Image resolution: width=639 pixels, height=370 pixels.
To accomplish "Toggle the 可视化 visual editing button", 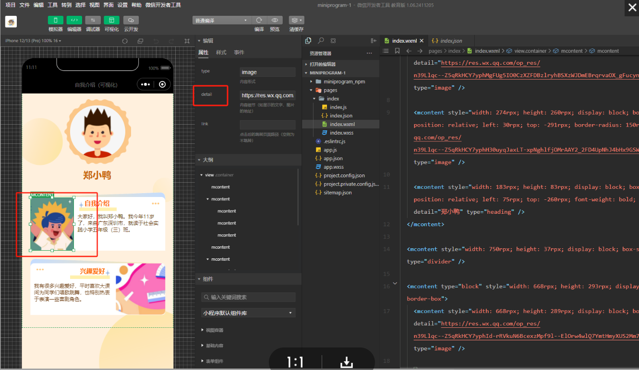I will 111,20.
